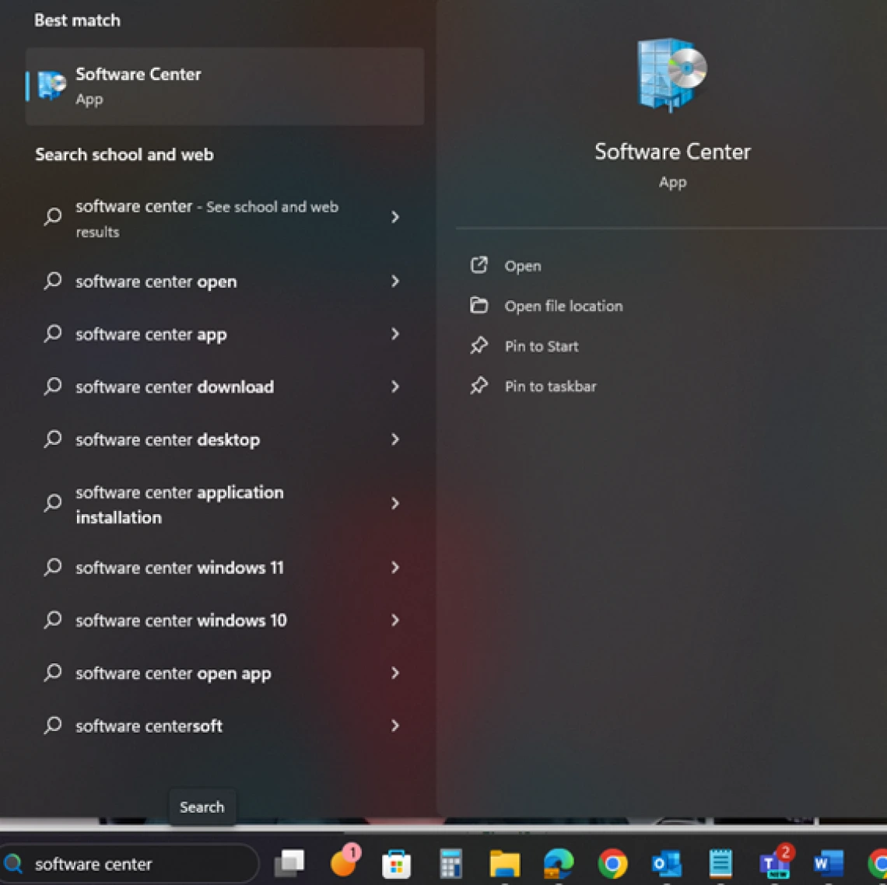This screenshot has width=887, height=885.
Task: Expand arrow beside 'software center desktop'
Action: (395, 439)
